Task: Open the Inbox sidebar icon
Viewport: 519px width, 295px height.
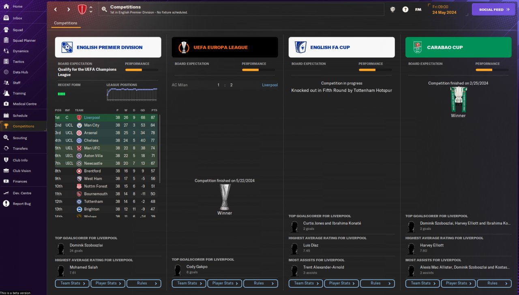Action: [6, 18]
